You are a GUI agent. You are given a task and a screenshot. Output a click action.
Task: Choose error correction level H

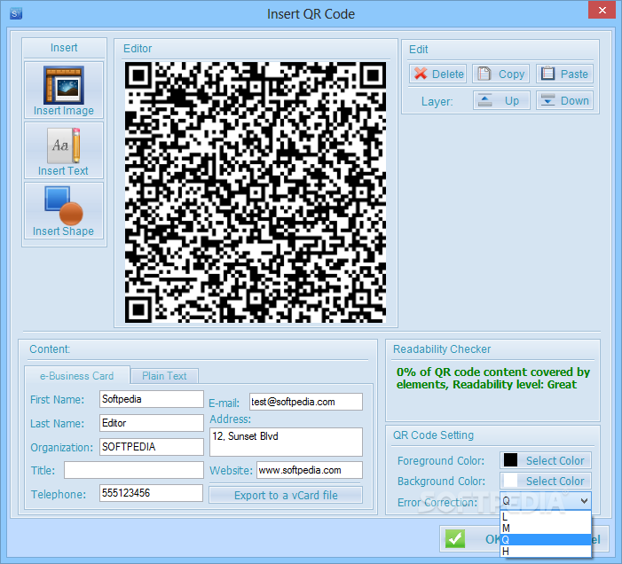(x=546, y=551)
